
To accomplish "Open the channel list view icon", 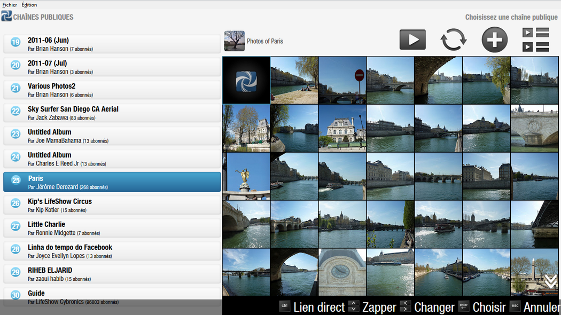I will (x=535, y=40).
